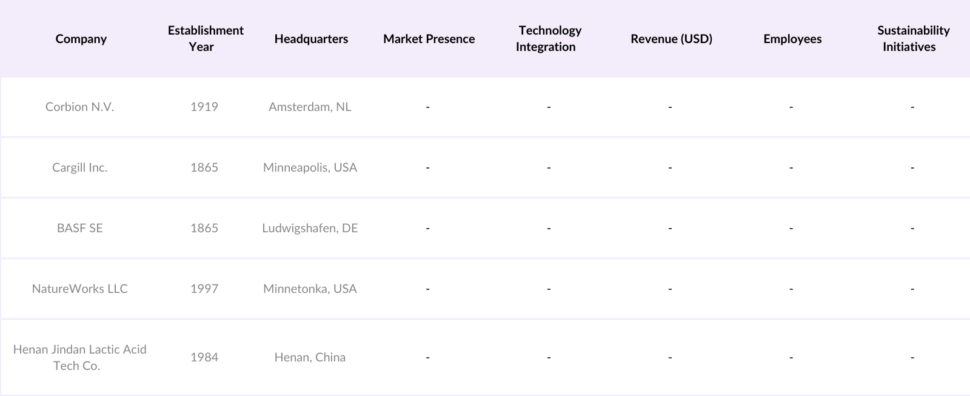970x396 pixels.
Task: Click the Sustainability Initiatives header
Action: click(912, 38)
